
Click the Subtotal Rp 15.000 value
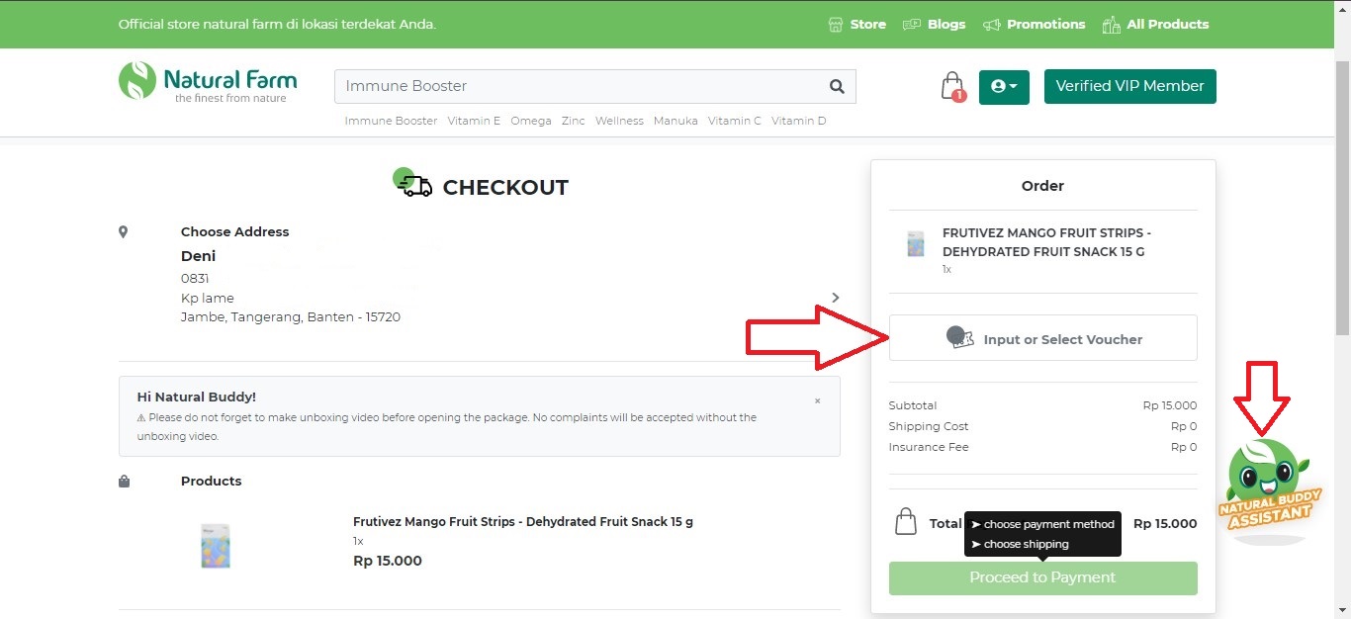1170,405
